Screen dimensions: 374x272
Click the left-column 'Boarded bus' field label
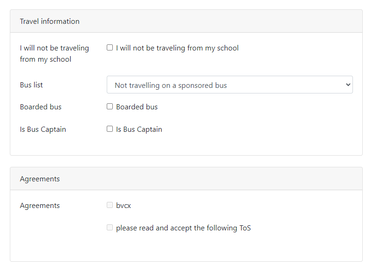click(x=41, y=107)
